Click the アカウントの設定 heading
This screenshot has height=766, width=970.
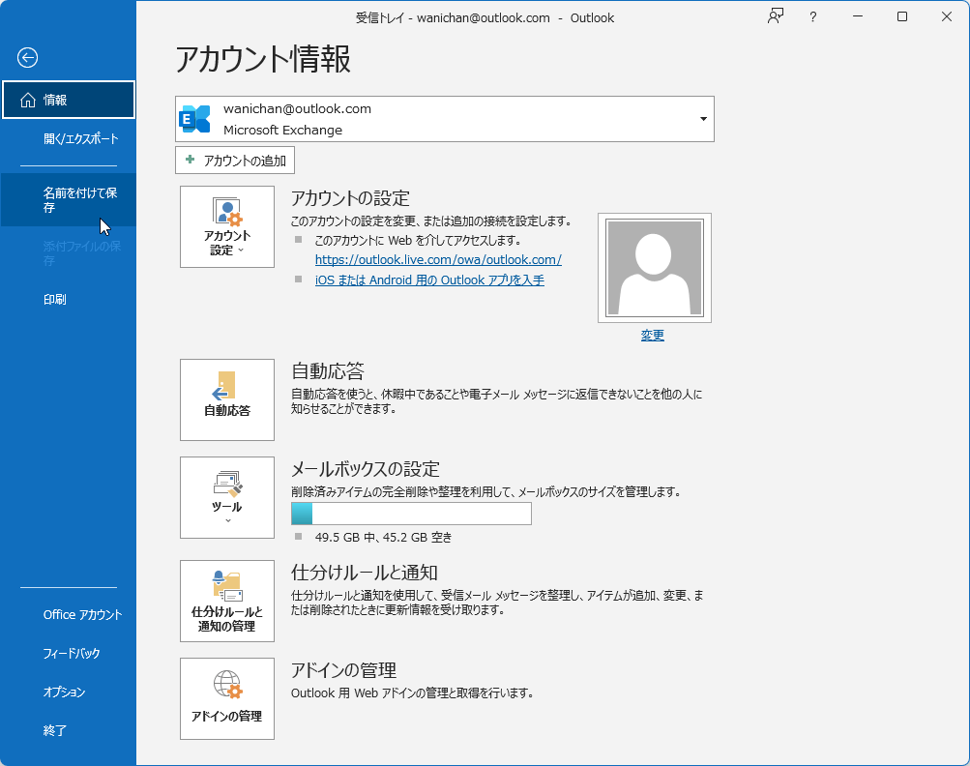click(350, 198)
